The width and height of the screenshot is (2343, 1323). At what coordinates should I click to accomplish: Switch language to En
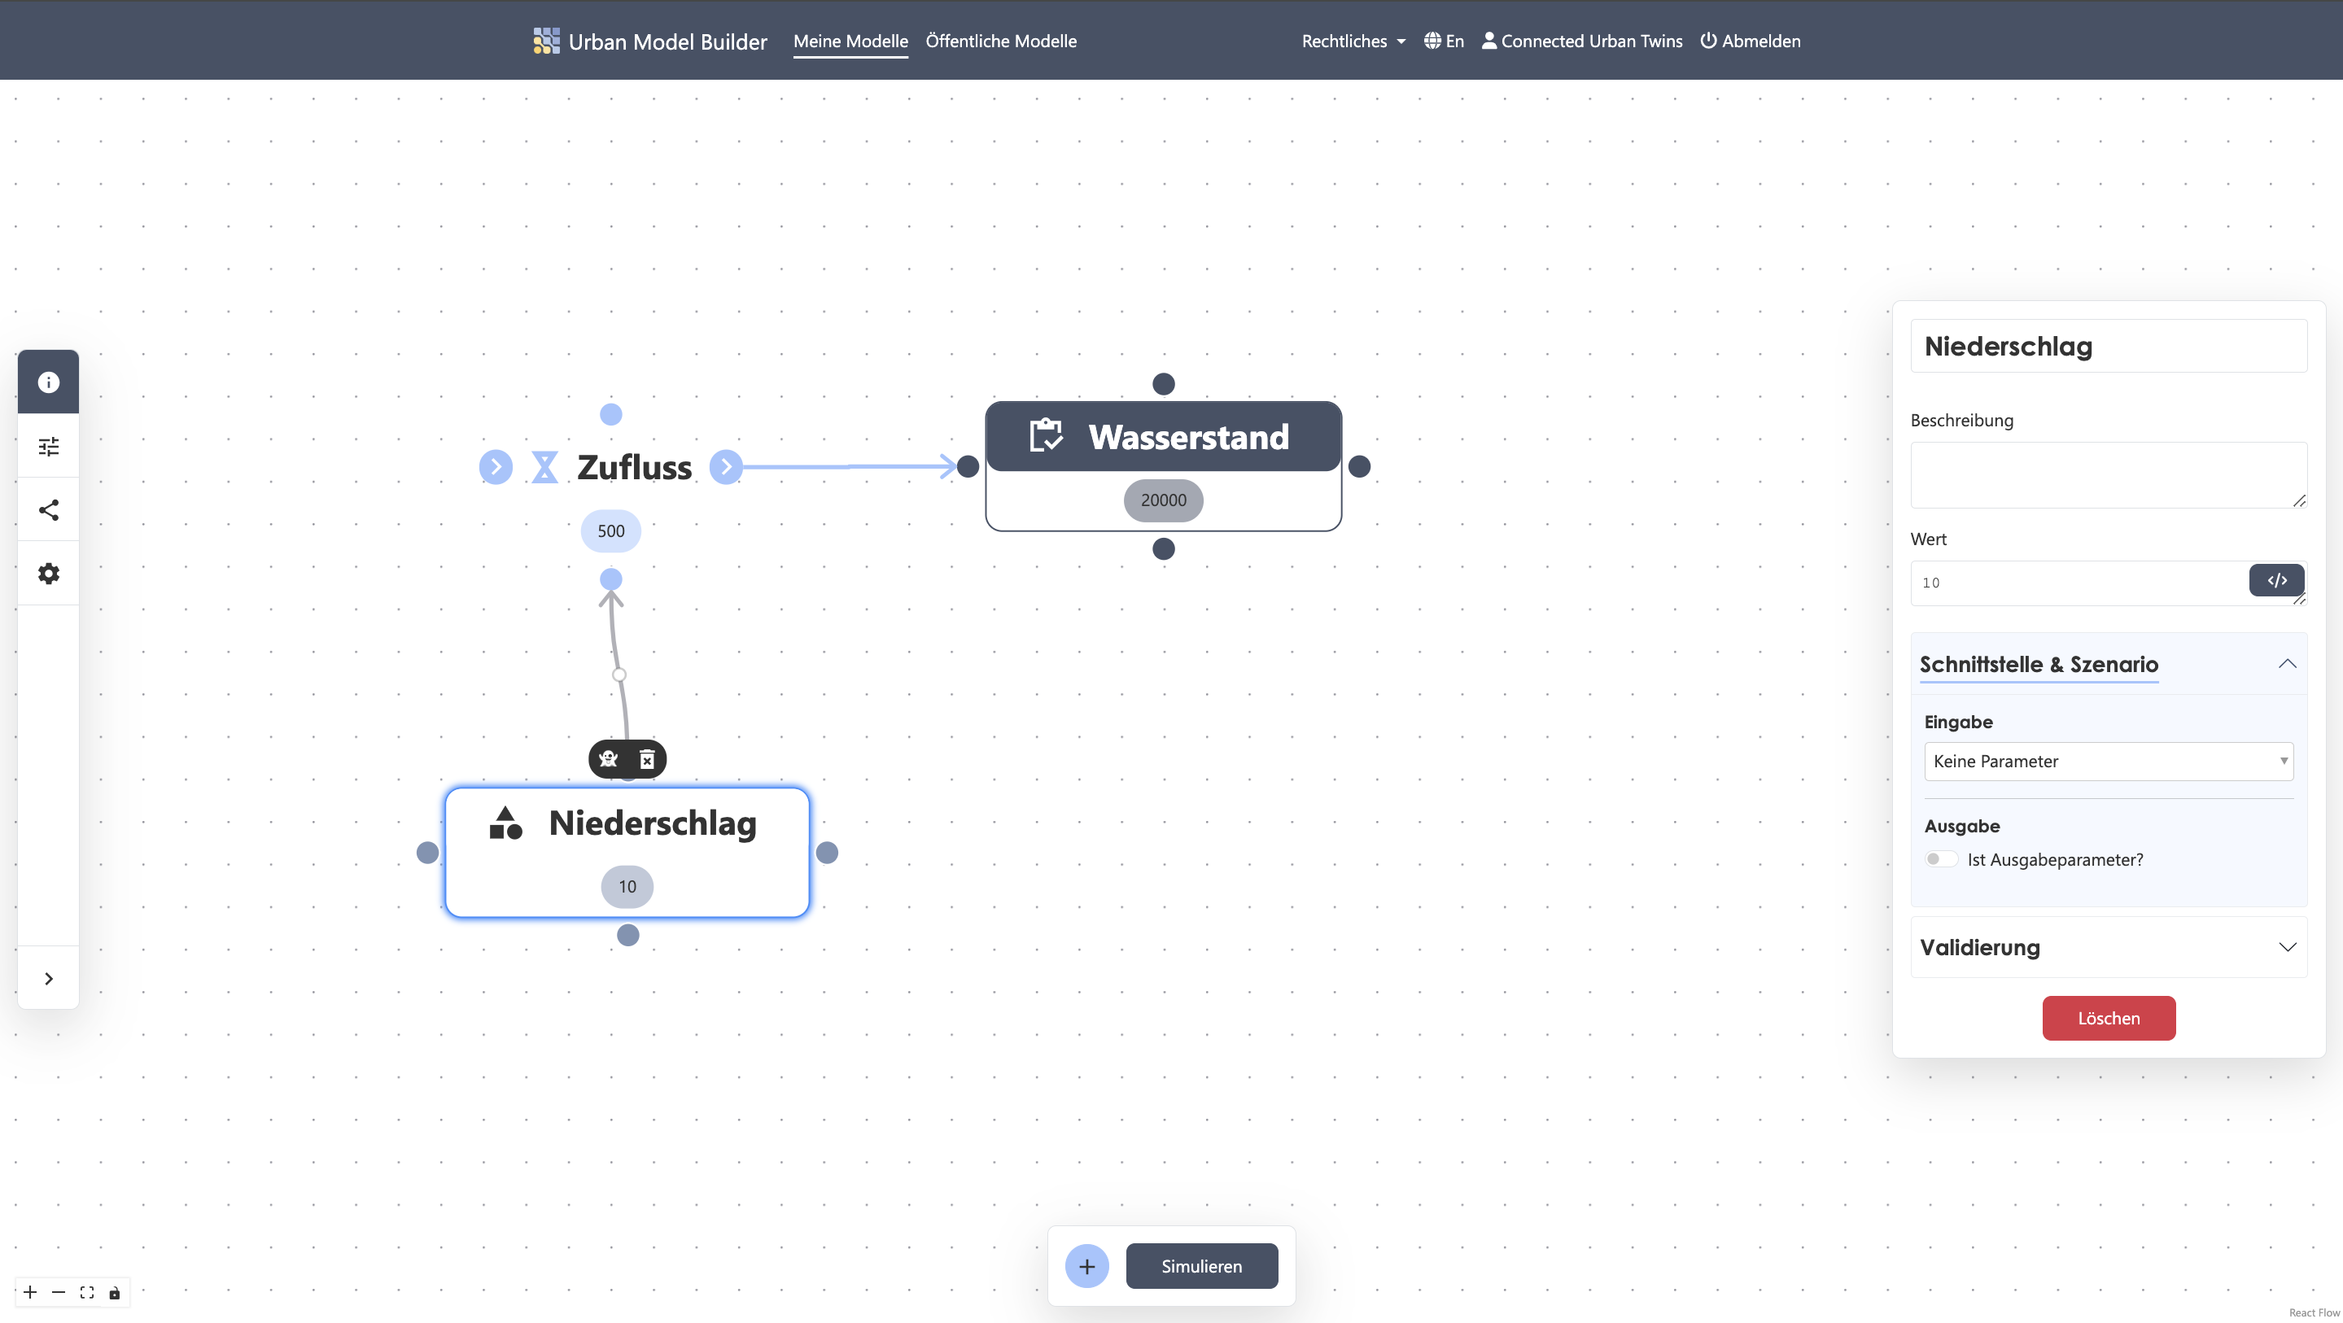point(1444,41)
